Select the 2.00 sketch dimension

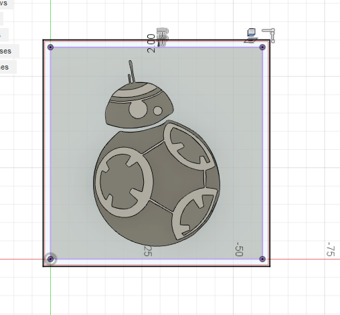click(151, 43)
